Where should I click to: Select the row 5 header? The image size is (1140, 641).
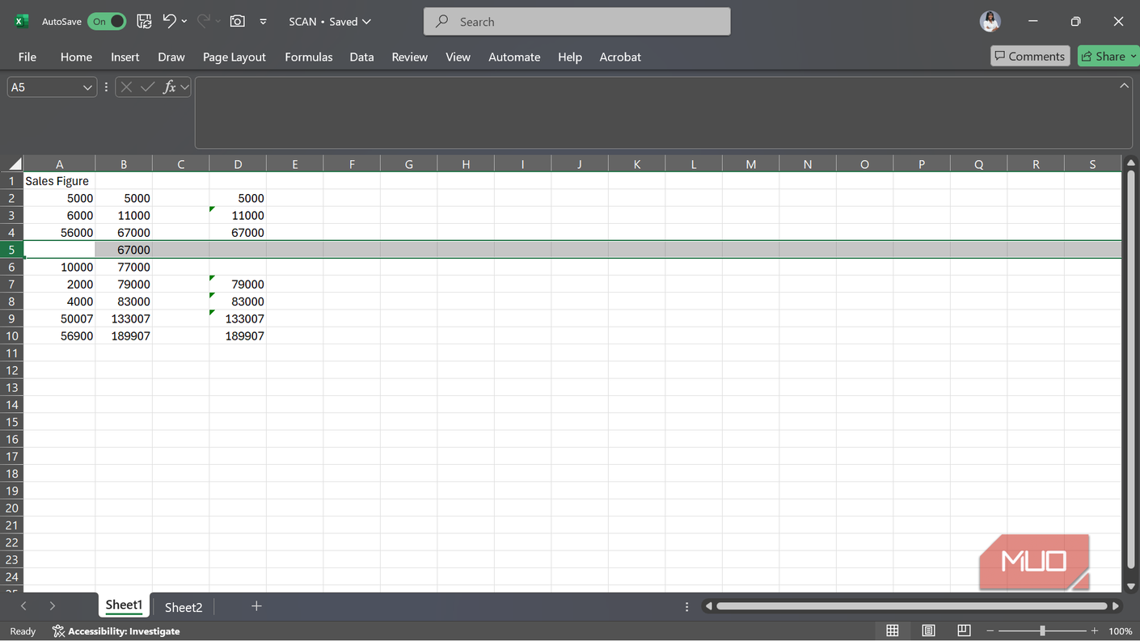12,250
